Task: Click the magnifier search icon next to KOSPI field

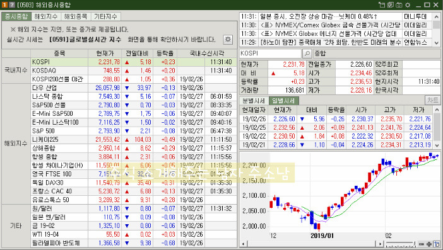Action: pos(307,53)
